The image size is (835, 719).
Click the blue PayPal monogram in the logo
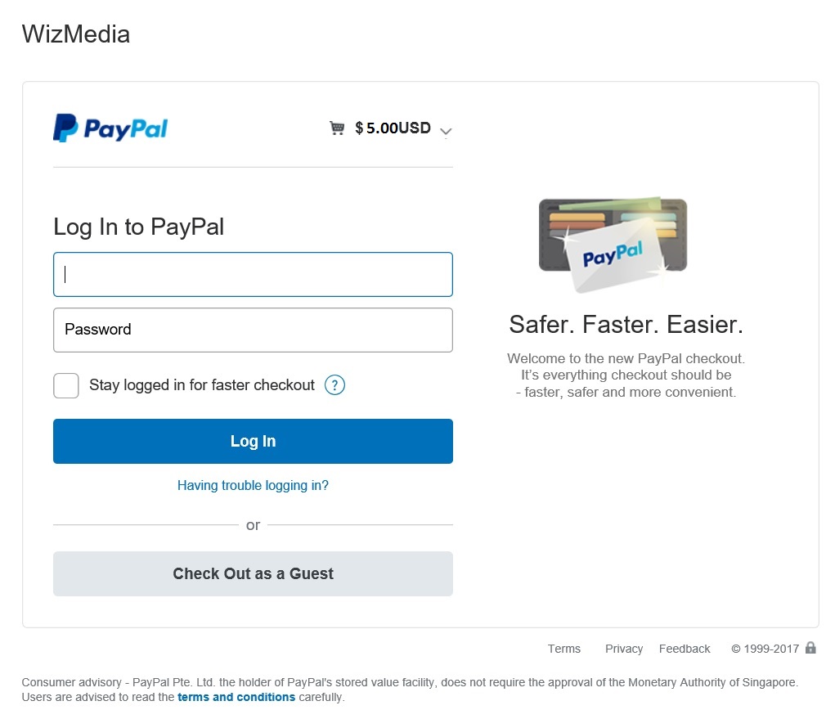pos(64,128)
